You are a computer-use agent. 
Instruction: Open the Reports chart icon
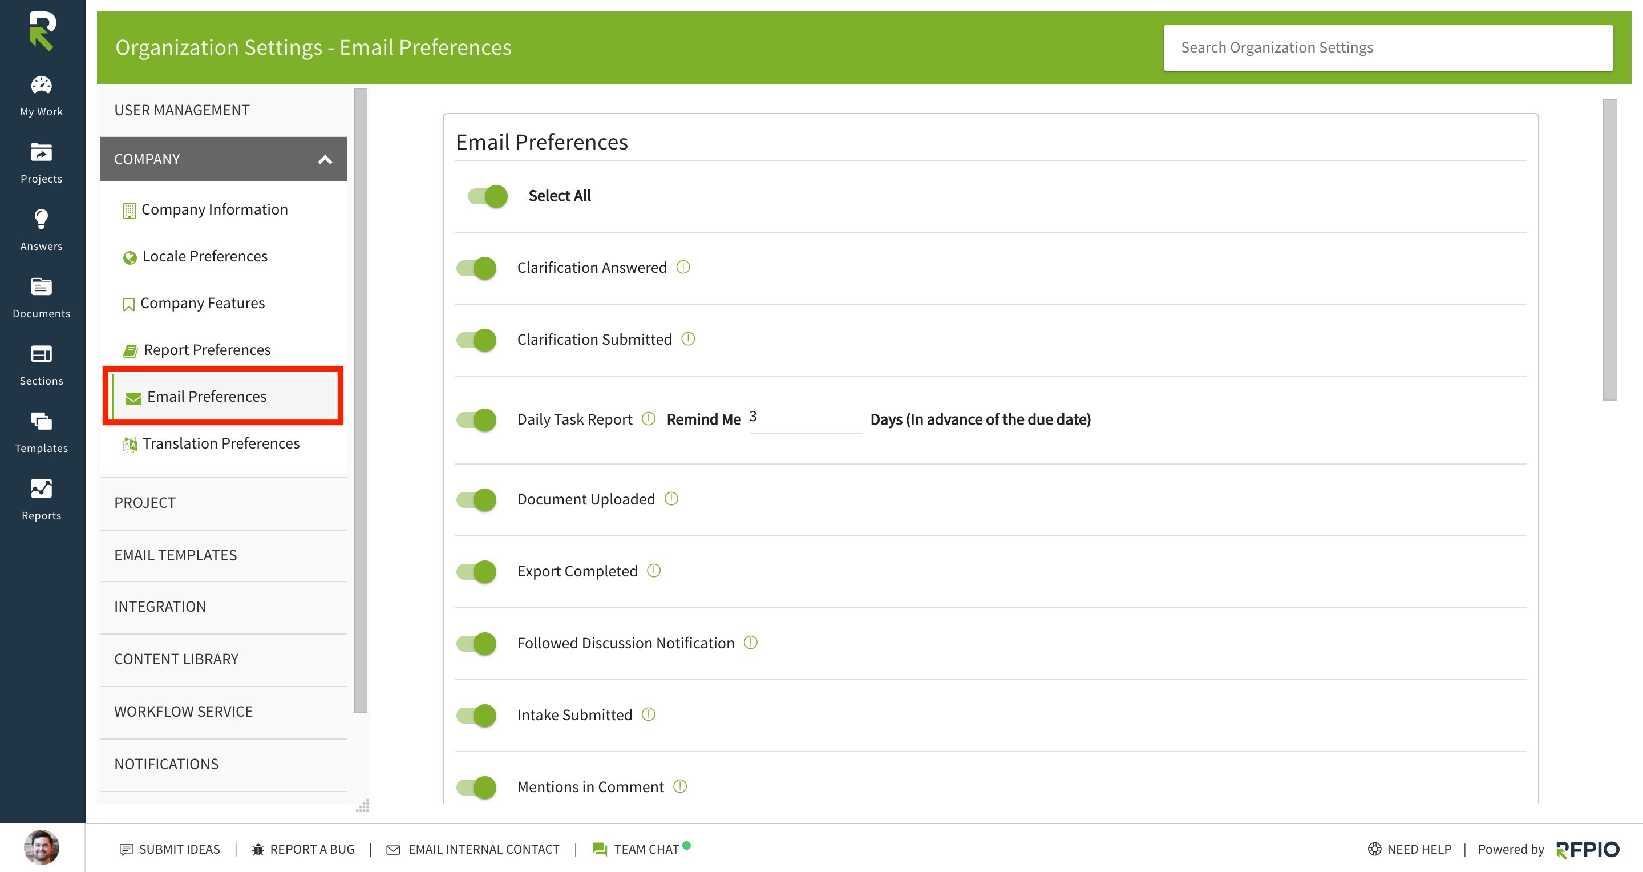pyautogui.click(x=42, y=488)
